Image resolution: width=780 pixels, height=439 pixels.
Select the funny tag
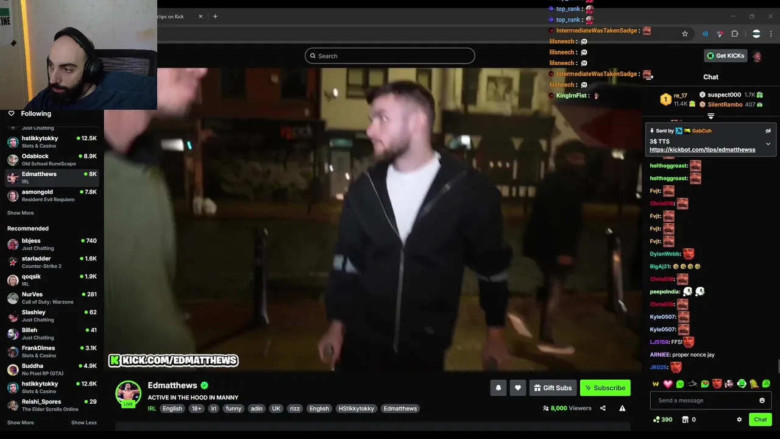(233, 409)
